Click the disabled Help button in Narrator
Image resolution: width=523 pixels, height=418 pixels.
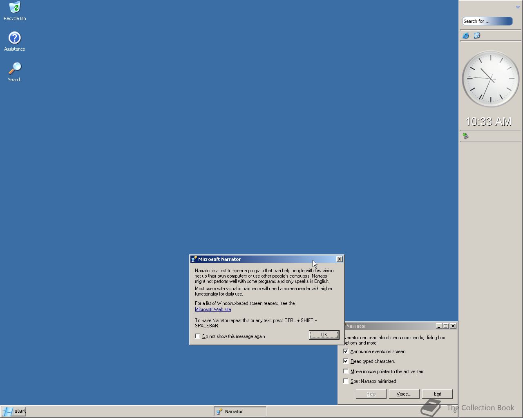coord(371,394)
